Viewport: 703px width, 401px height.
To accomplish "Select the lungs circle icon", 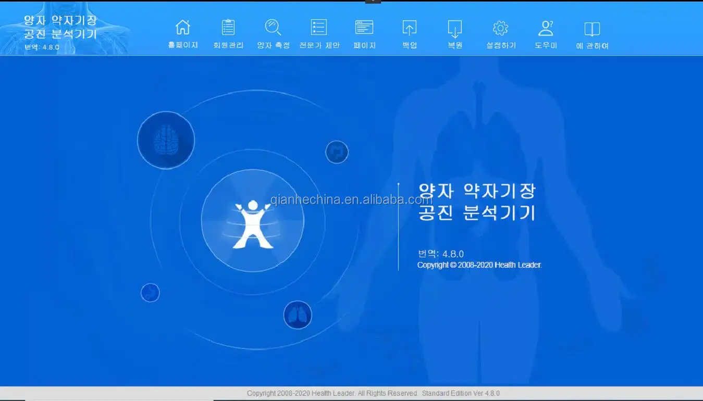I will [298, 315].
